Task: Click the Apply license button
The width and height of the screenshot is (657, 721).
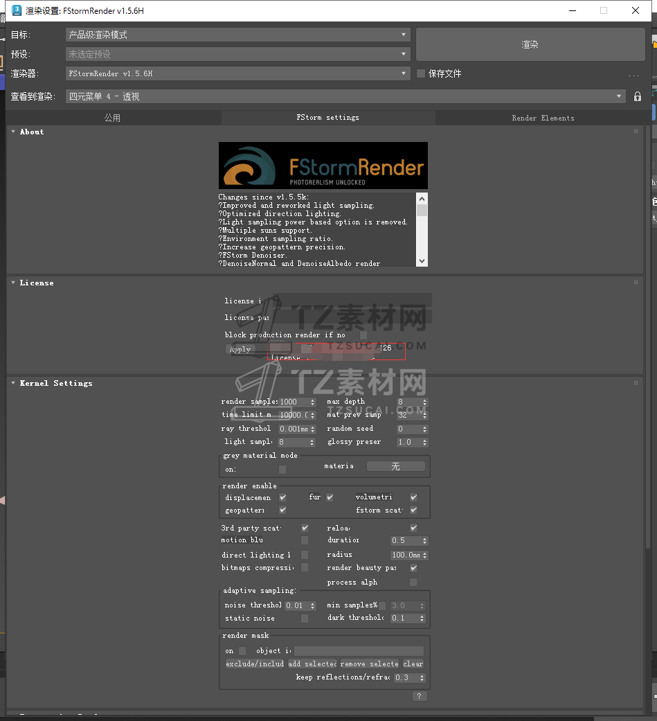Action: tap(240, 350)
